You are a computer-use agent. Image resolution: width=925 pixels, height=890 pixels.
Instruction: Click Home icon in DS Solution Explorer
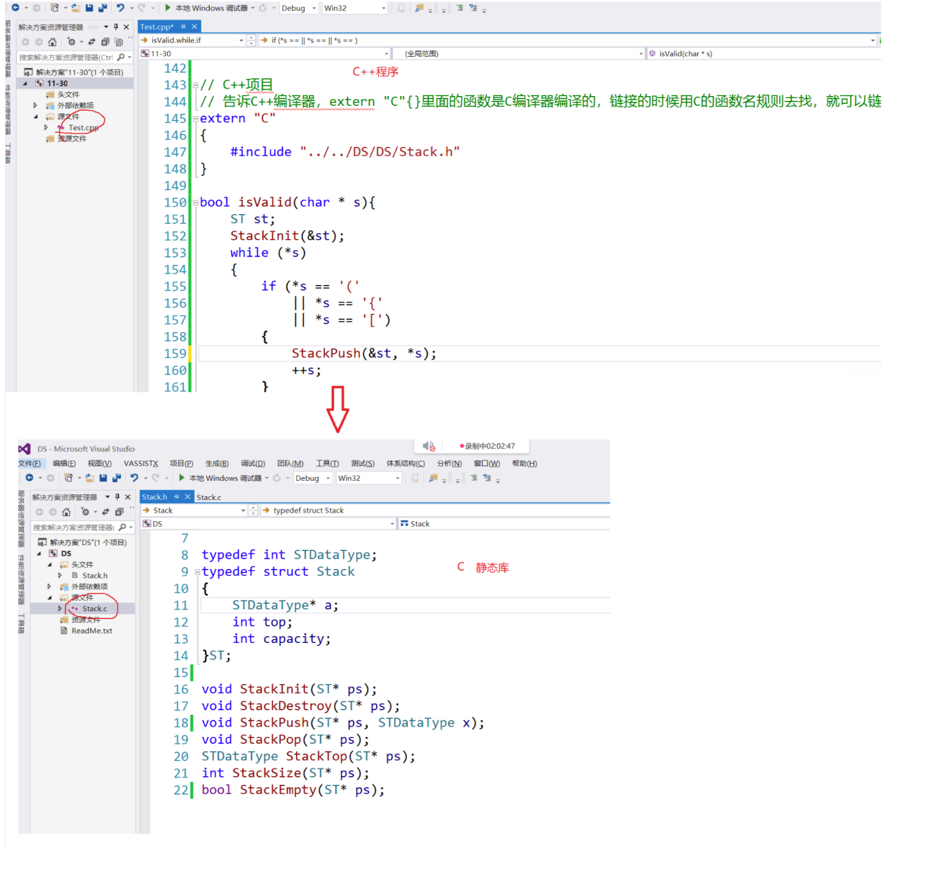[x=66, y=512]
